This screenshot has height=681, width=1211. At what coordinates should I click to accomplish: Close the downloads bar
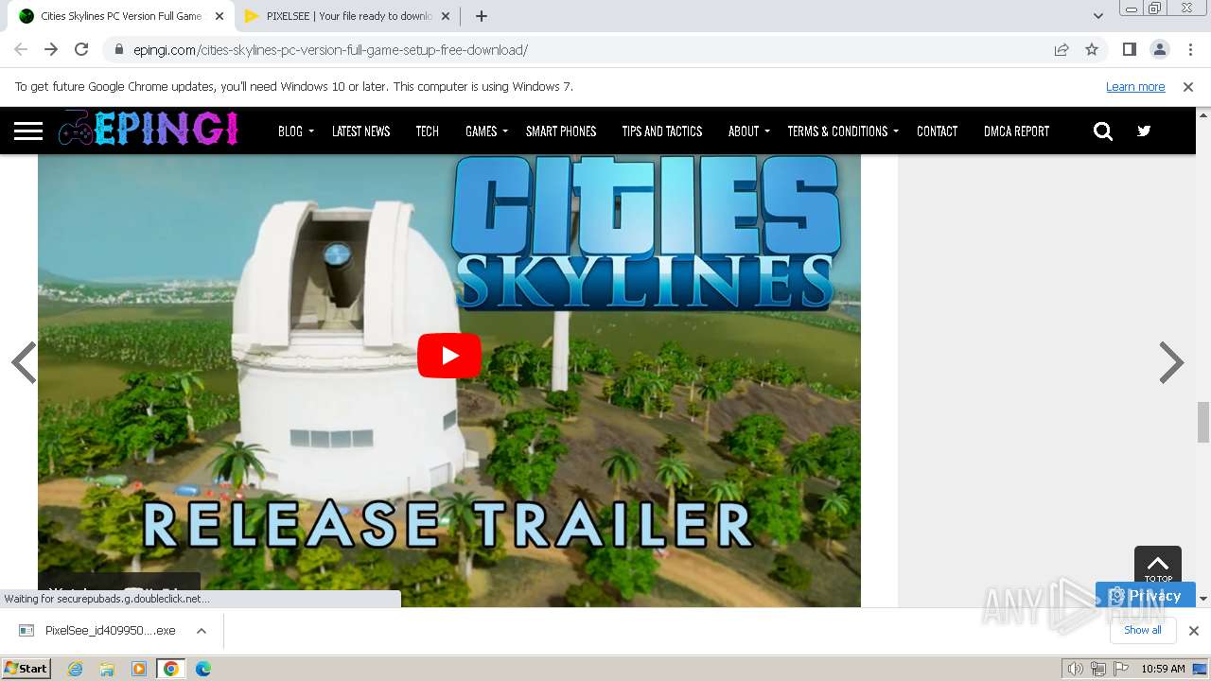(1194, 631)
